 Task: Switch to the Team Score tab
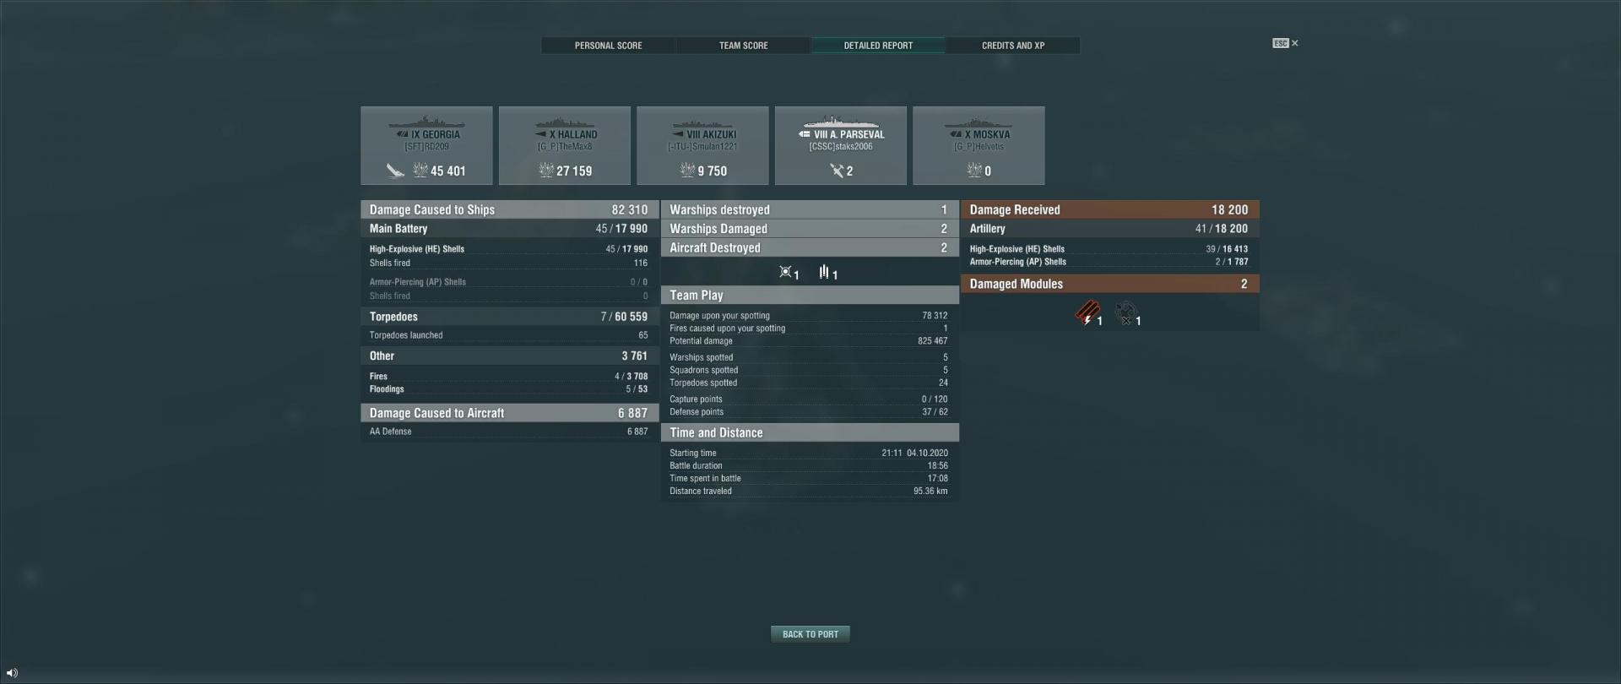pyautogui.click(x=743, y=46)
